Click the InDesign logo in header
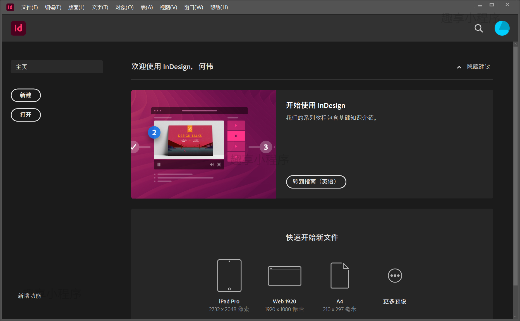520x321 pixels. (18, 28)
